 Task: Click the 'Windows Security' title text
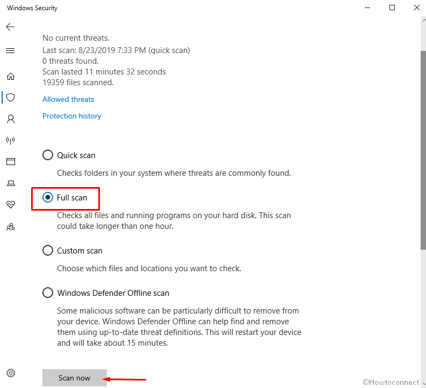[32, 8]
